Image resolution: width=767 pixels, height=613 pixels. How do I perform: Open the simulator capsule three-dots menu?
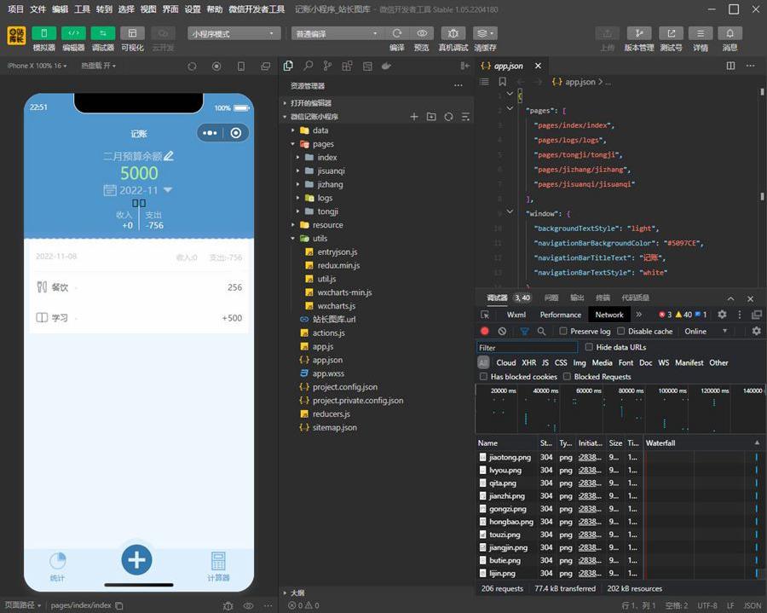(x=210, y=133)
